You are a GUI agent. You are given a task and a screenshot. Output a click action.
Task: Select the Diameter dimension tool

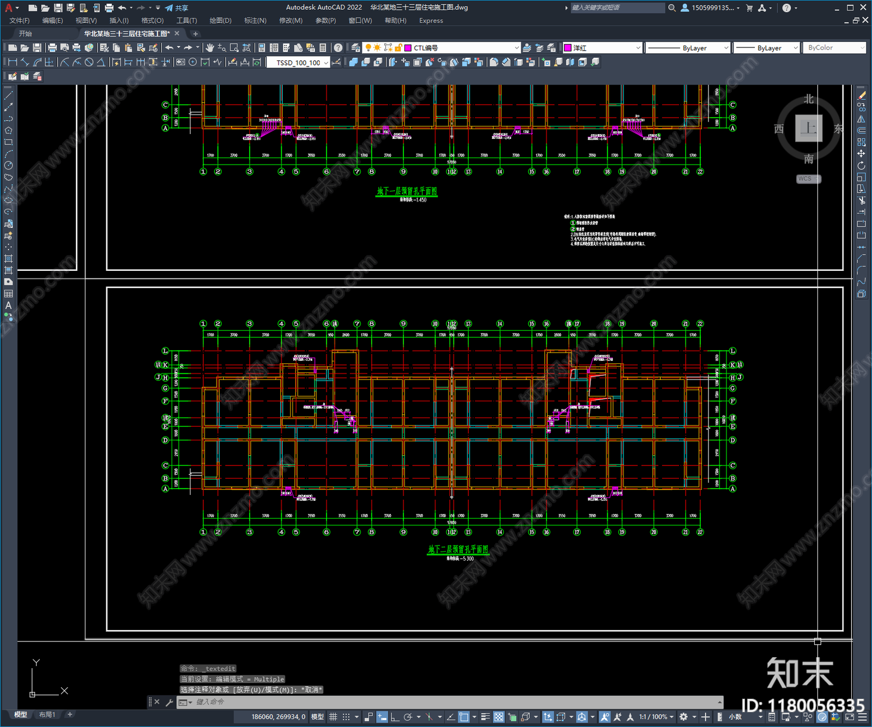89,63
